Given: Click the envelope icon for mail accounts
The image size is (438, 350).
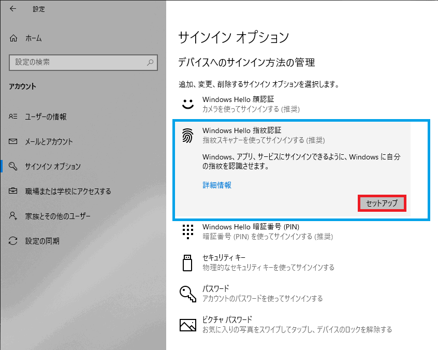Looking at the screenshot, I should coord(13,141).
